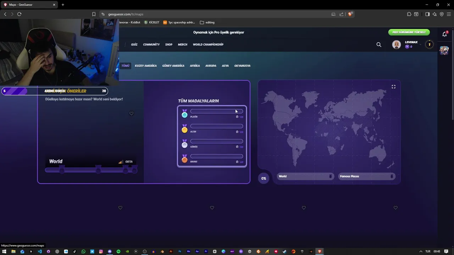Select the World map chip
This screenshot has height=255, width=454.
(x=305, y=176)
